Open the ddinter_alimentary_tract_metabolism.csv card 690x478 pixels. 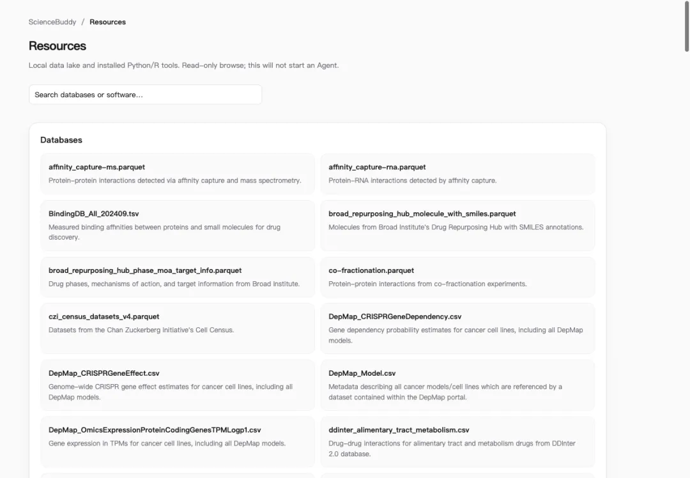pos(457,442)
